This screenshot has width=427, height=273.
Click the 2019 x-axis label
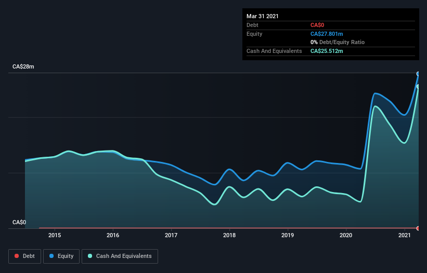[288, 235]
